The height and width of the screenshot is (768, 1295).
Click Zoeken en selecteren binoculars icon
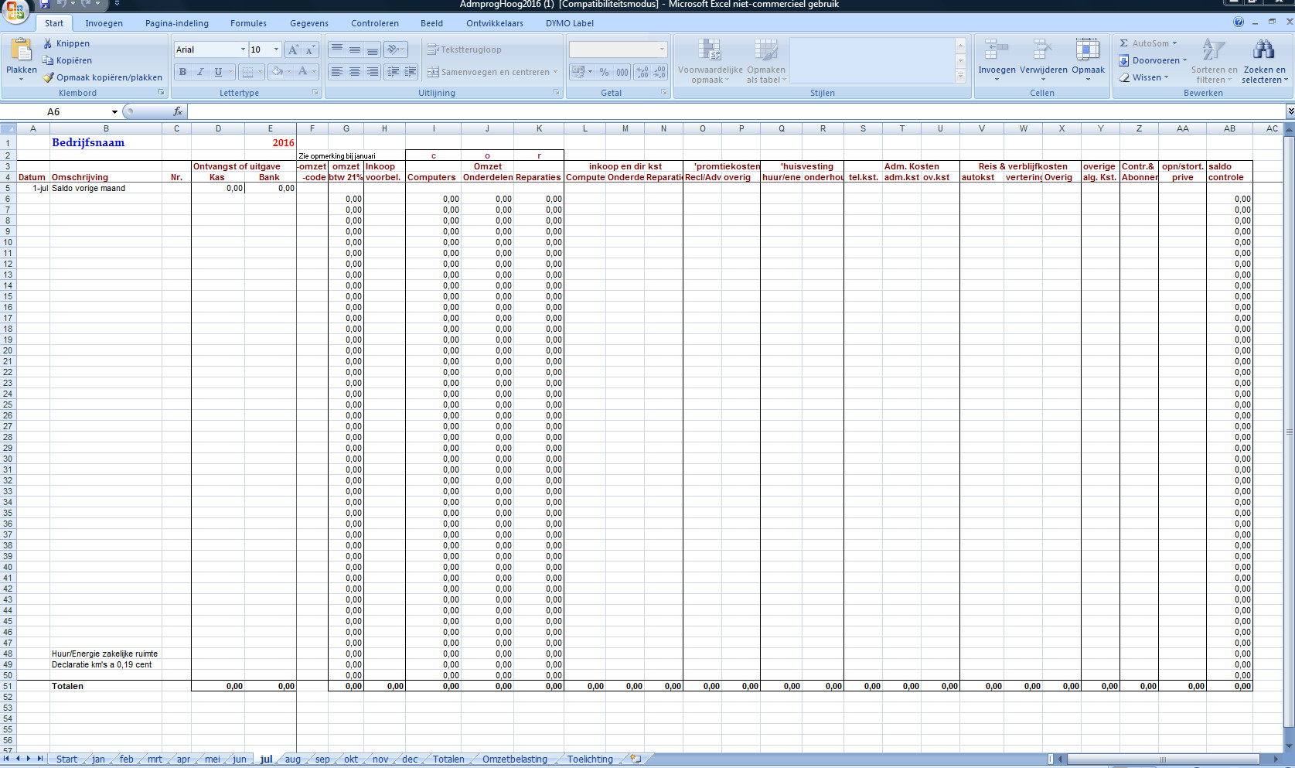(1264, 49)
